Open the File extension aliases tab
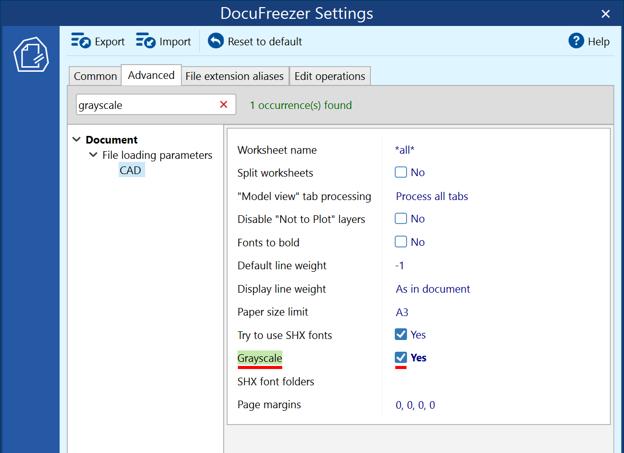Image resolution: width=624 pixels, height=453 pixels. [x=235, y=75]
